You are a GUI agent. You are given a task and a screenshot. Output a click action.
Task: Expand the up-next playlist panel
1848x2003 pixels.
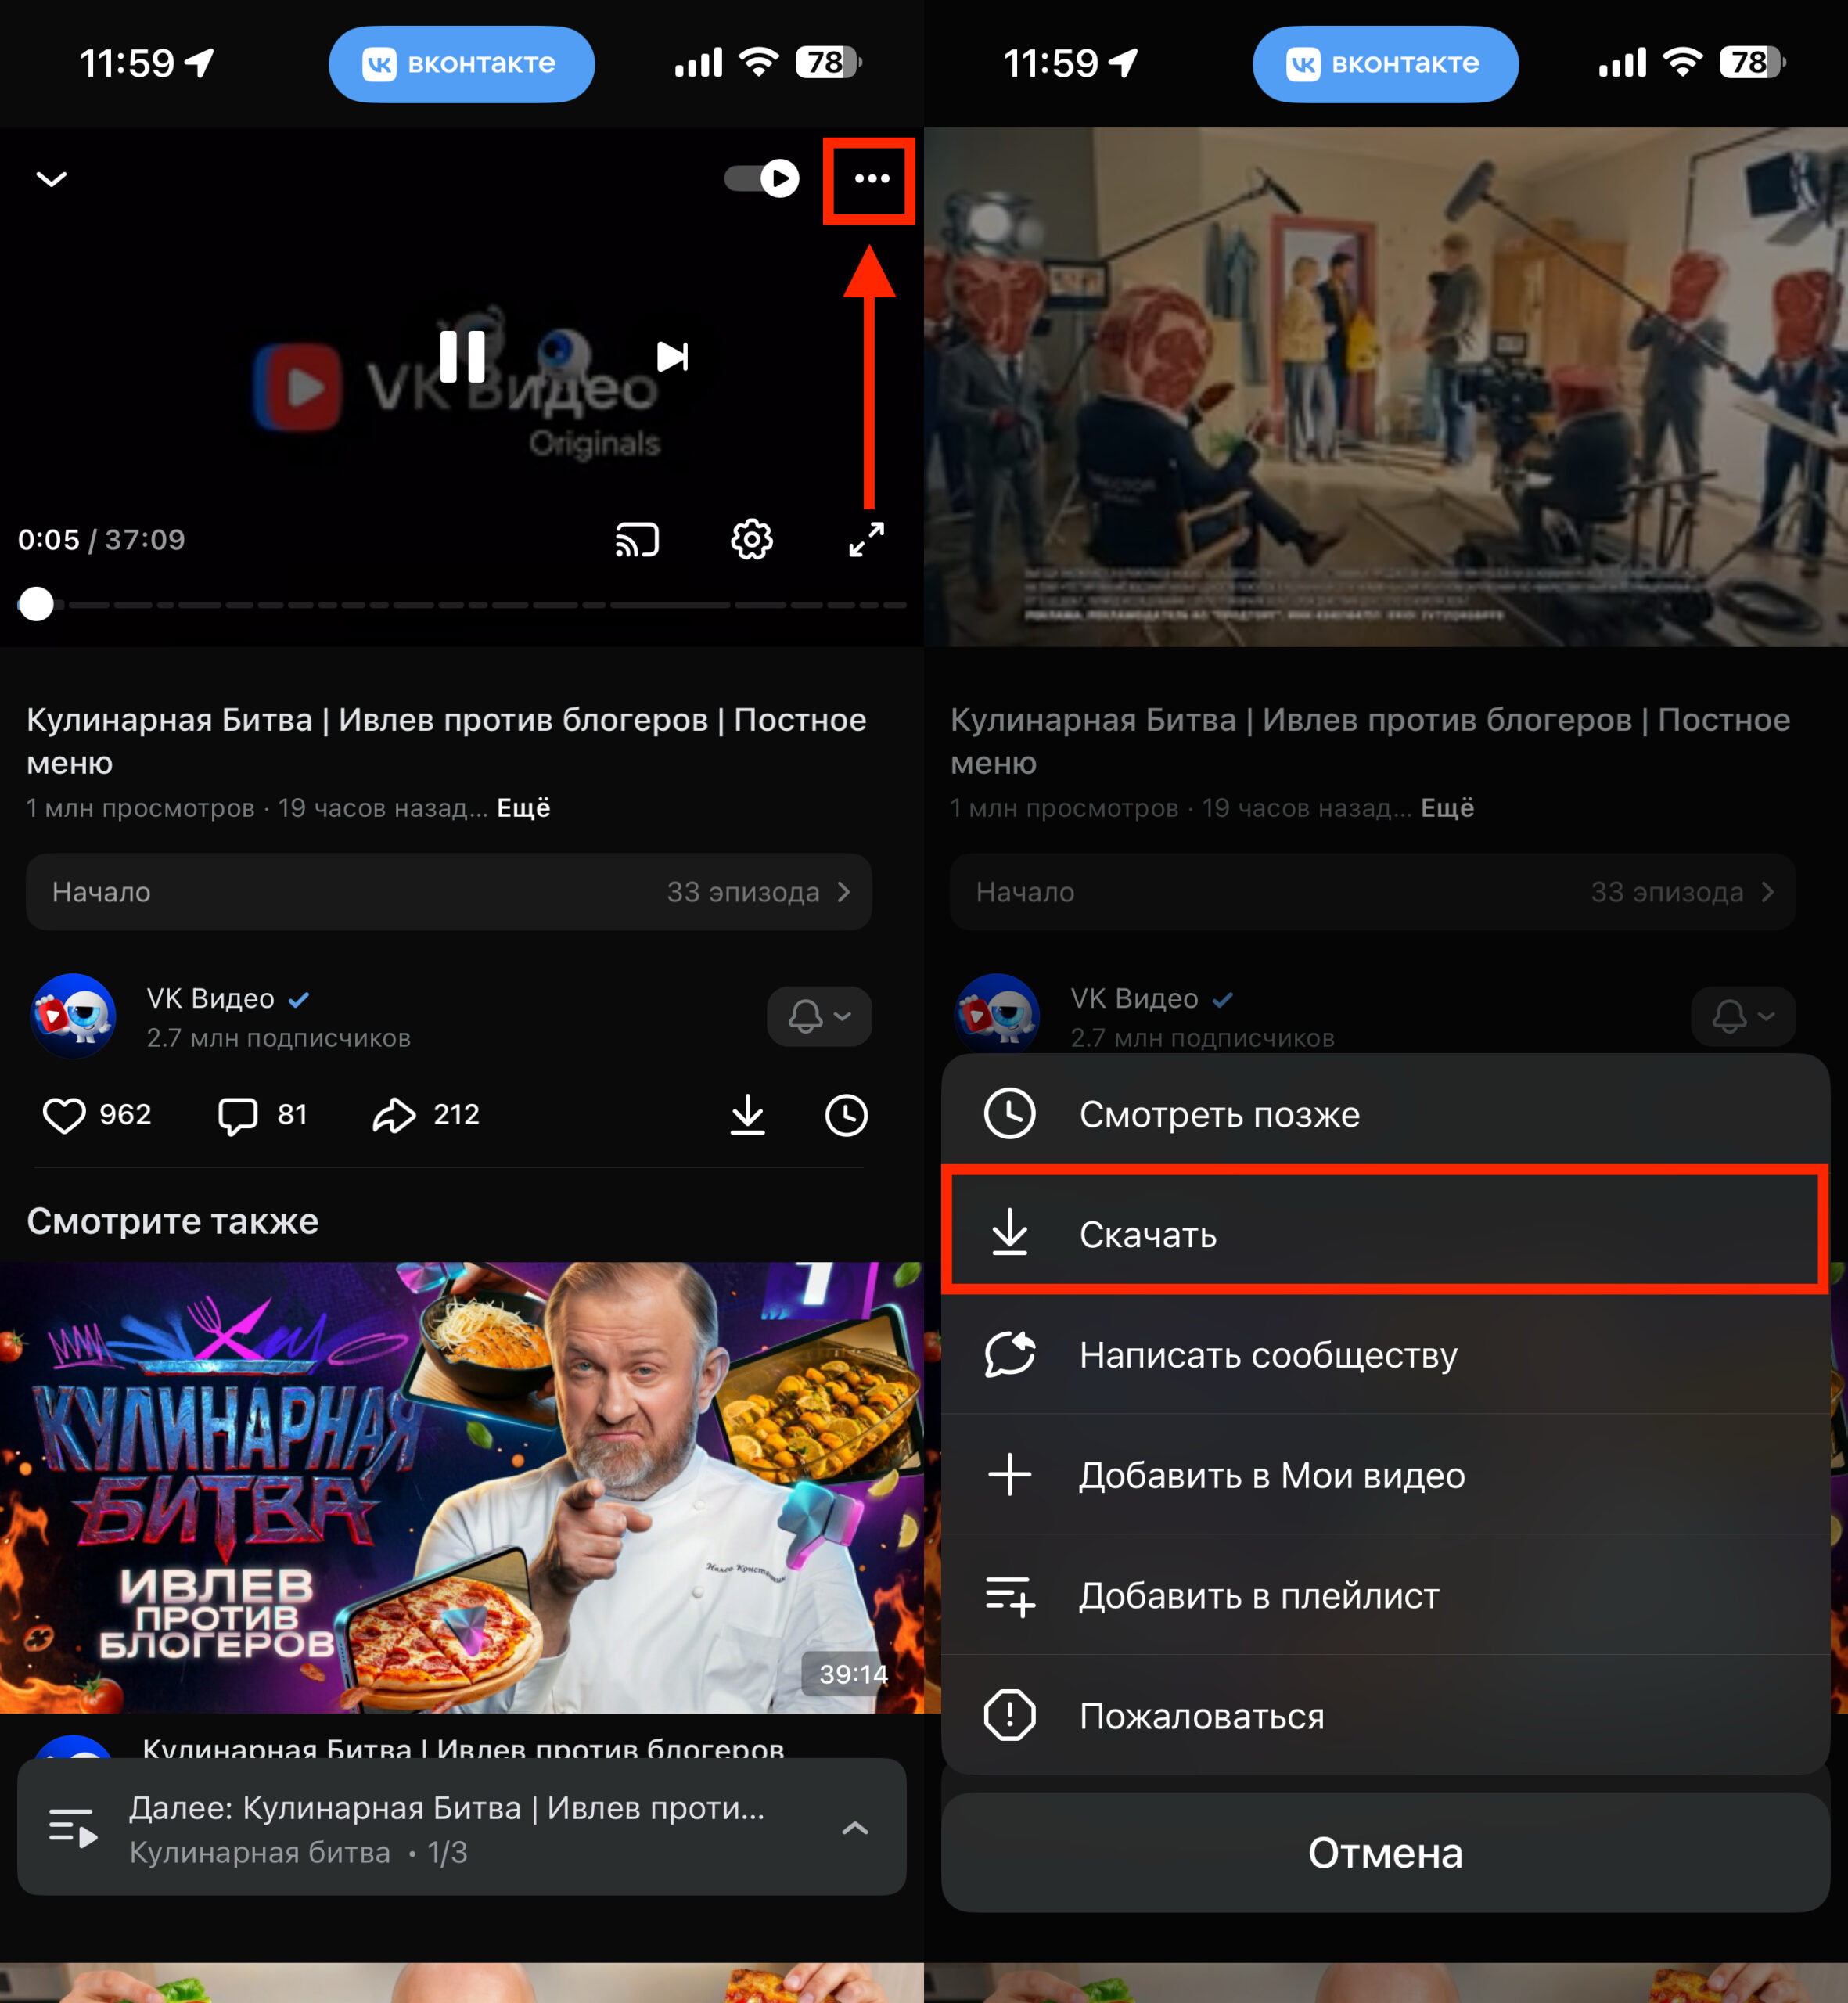(x=854, y=1829)
